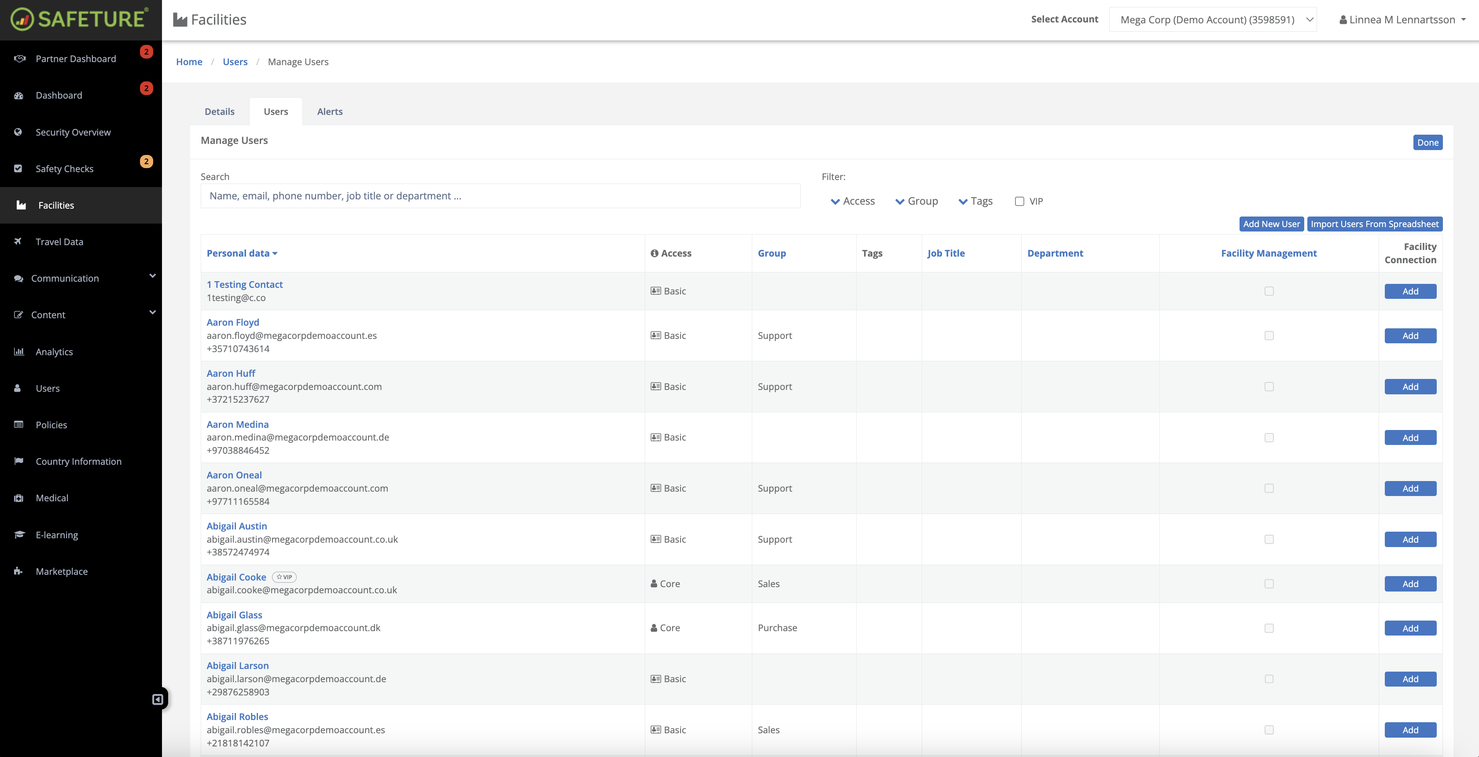Check Facility Management for Aaron Floyd
The height and width of the screenshot is (757, 1479).
click(x=1269, y=336)
